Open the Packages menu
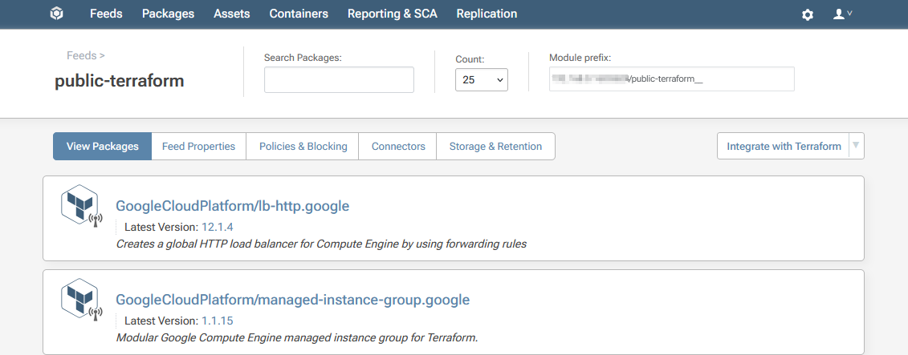Screen dimensions: 908x355 click(x=168, y=14)
